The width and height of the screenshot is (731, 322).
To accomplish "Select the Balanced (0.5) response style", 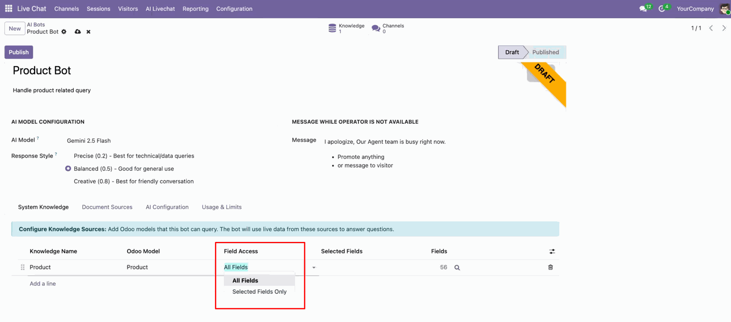I will pyautogui.click(x=68, y=168).
